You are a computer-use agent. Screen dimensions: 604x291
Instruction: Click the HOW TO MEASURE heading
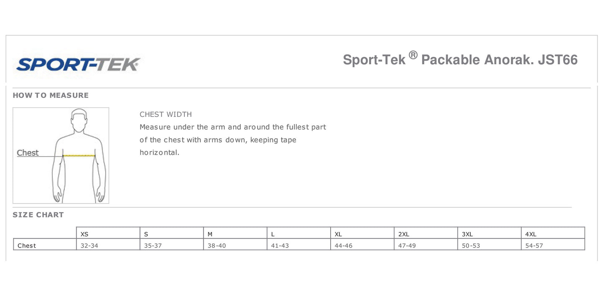51,95
